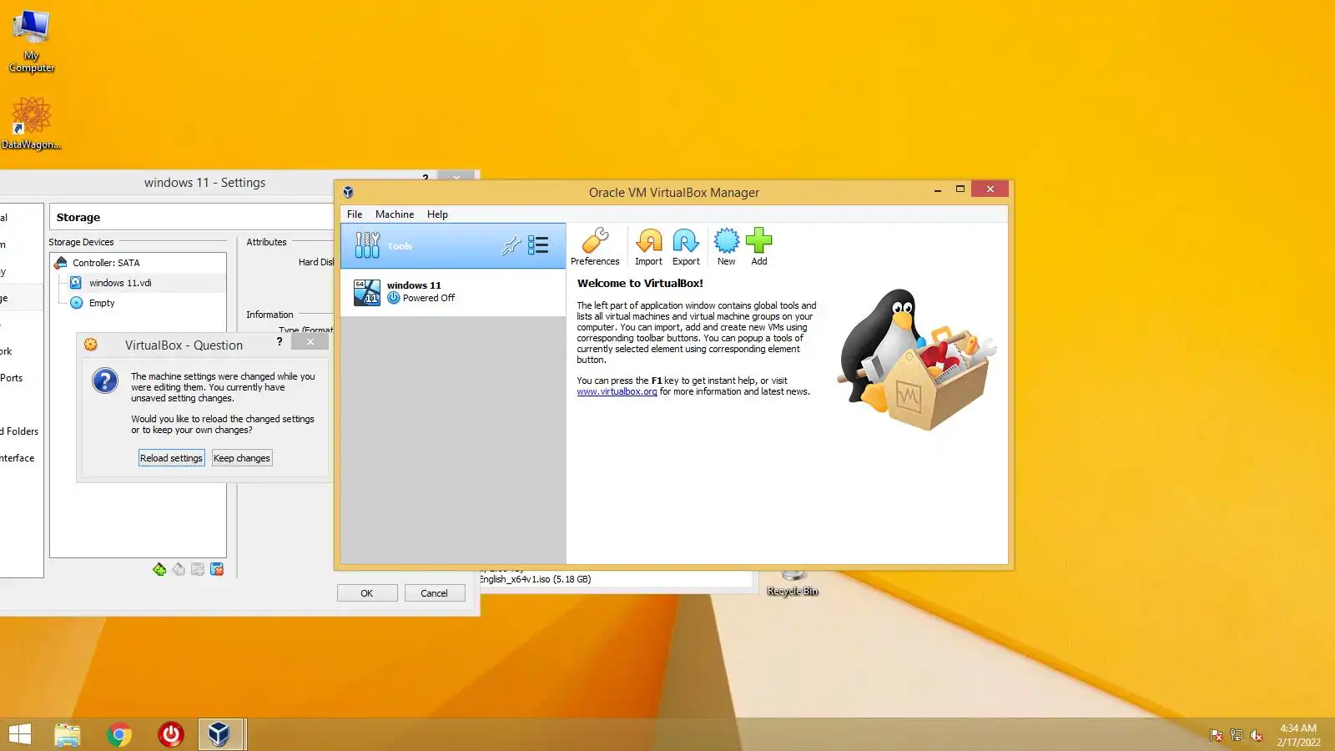Click the network icon in system tray
Screen dimensions: 1335x751
1237,735
